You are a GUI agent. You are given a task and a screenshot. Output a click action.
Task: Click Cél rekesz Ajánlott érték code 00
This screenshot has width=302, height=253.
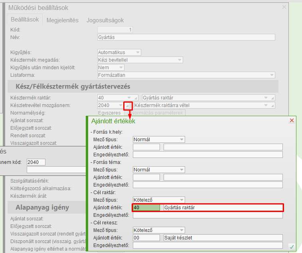[x=146, y=237]
